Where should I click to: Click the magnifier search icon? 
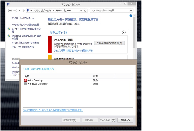pyautogui.click(x=131, y=11)
